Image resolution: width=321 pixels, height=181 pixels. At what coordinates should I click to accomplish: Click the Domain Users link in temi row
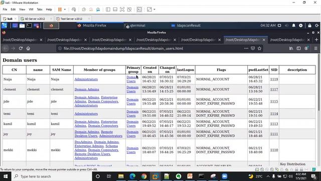[x=132, y=114]
